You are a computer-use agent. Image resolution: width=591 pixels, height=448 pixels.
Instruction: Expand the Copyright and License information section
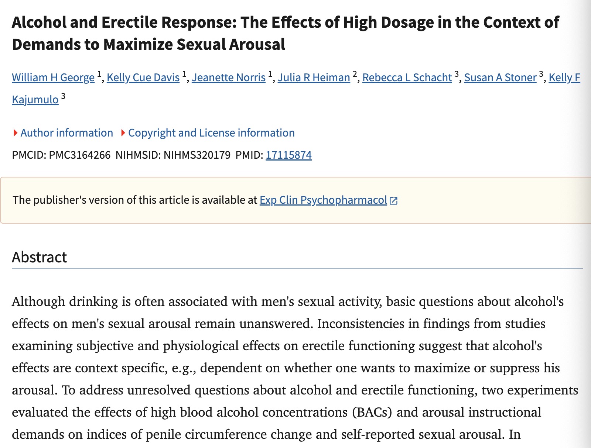click(208, 133)
